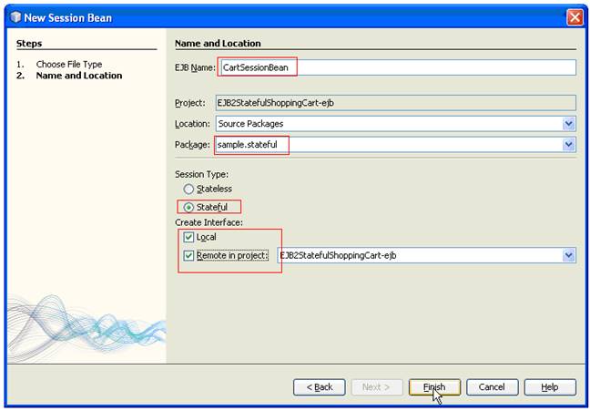
Task: Click the Location label
Action: 192,124
